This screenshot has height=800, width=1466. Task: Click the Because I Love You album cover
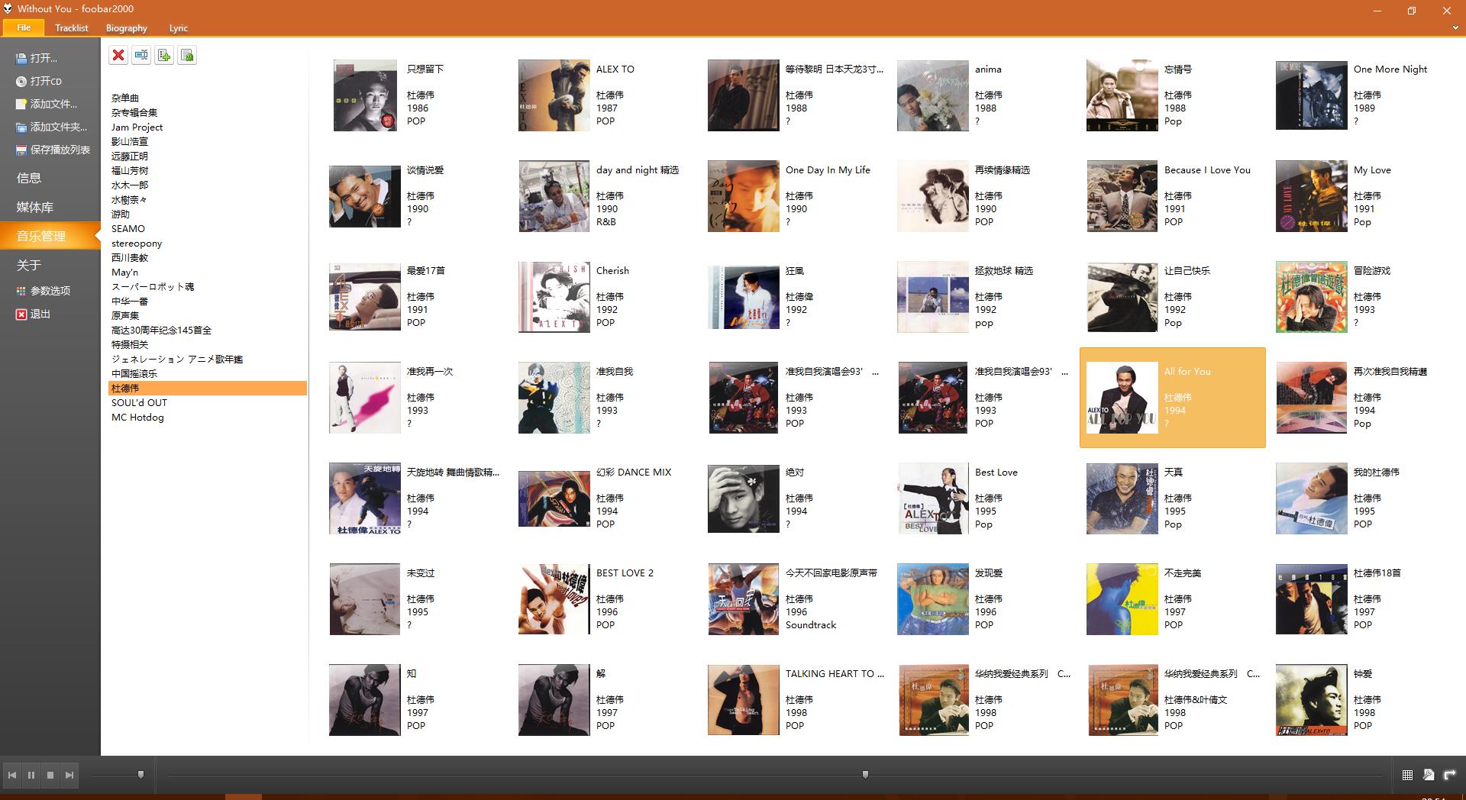pyautogui.click(x=1122, y=196)
